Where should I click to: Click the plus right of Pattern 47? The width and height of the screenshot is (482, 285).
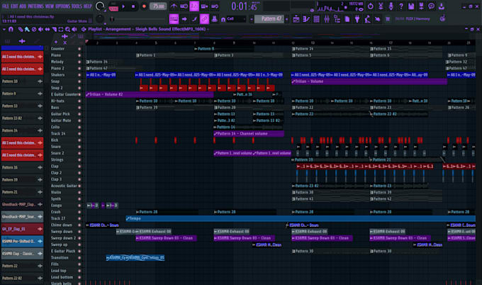(287, 19)
